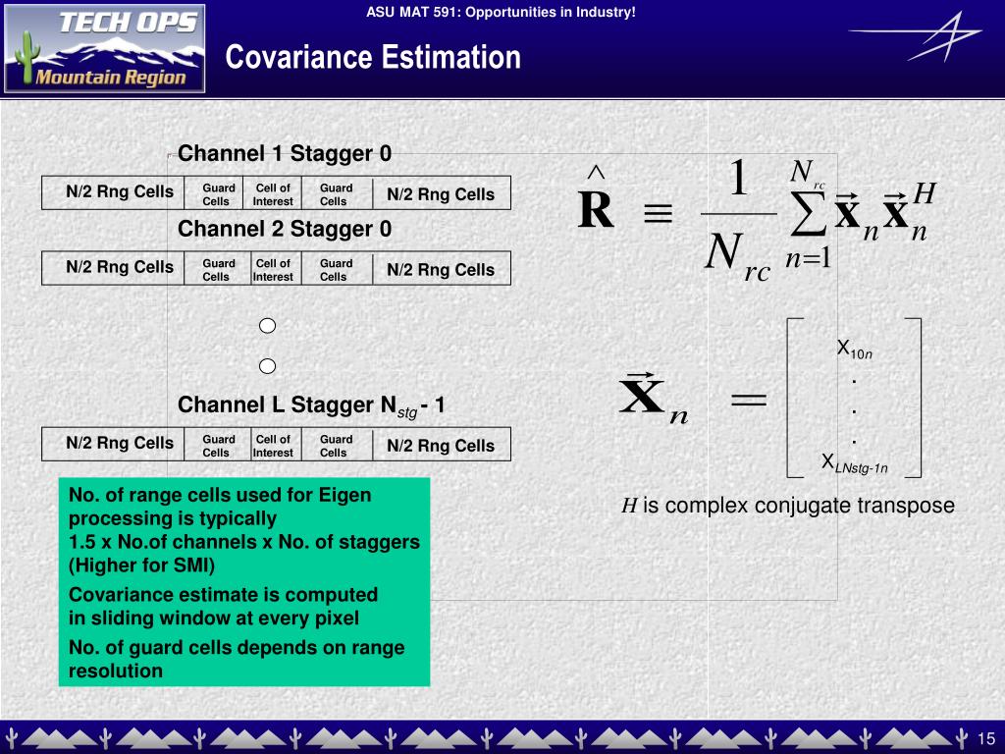The height and width of the screenshot is (754, 1005).
Task: Select the "Channel 1 Stagger 0" heading
Action: coord(285,153)
